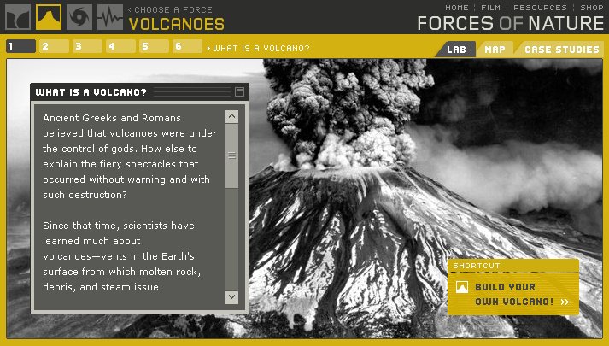Click the Choose a Force back link
Screen dimensions: 609x346
click(x=170, y=9)
